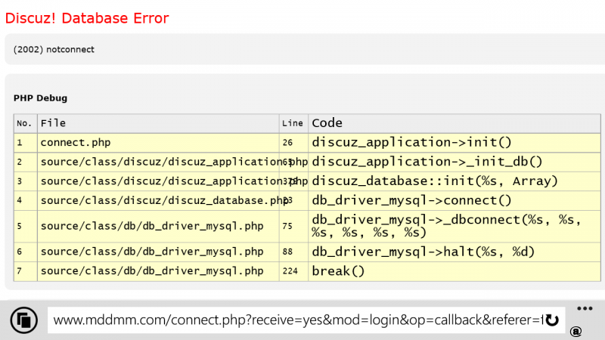Reload the page with the refresh icon

(552, 320)
